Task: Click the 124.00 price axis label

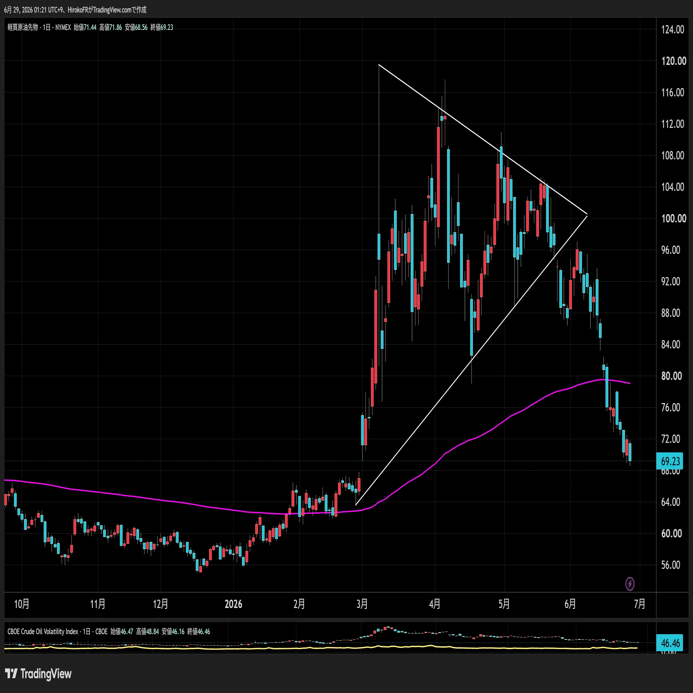Action: click(x=673, y=30)
